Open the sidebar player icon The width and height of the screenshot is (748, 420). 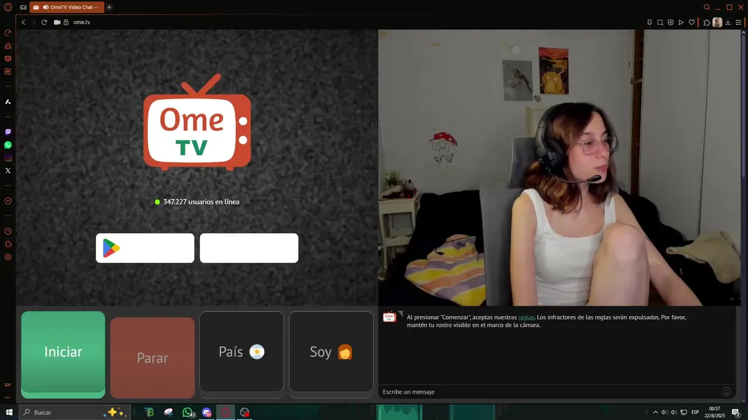[x=8, y=201]
